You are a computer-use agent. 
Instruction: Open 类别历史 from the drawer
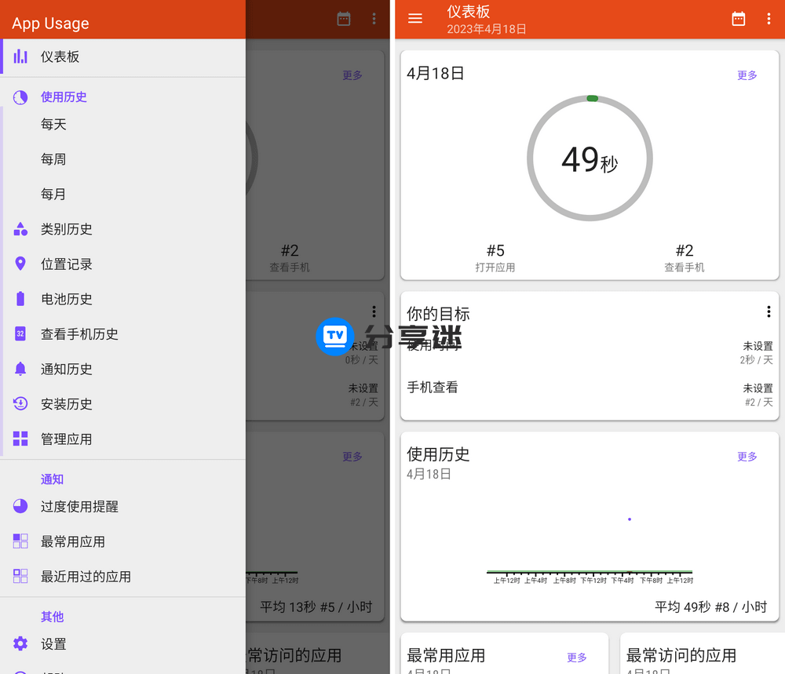[x=67, y=229]
